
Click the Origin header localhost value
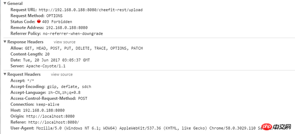click(x=51, y=116)
